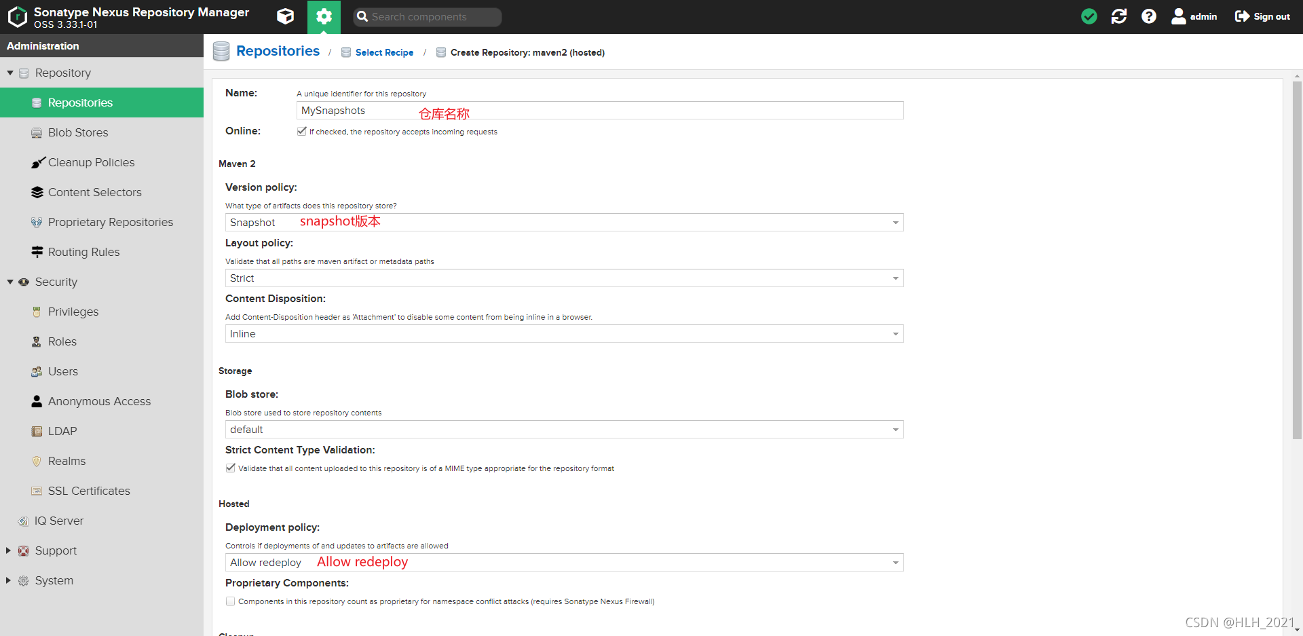Viewport: 1303px width, 636px height.
Task: Click the green system status check icon
Action: click(1089, 16)
